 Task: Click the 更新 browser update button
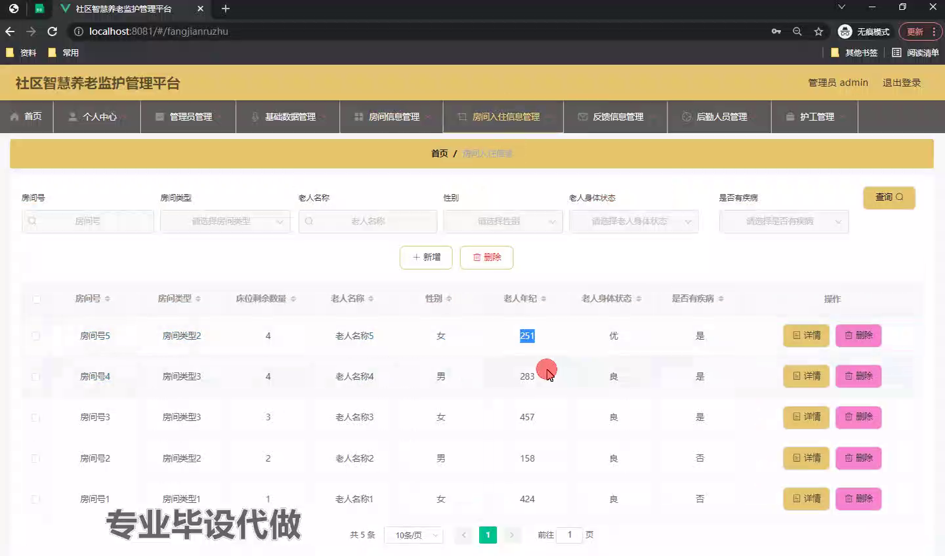click(x=914, y=31)
